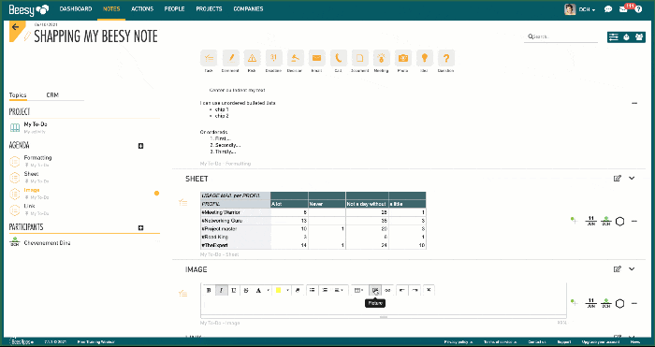Toggle Bold formatting in editor toolbar

click(209, 290)
